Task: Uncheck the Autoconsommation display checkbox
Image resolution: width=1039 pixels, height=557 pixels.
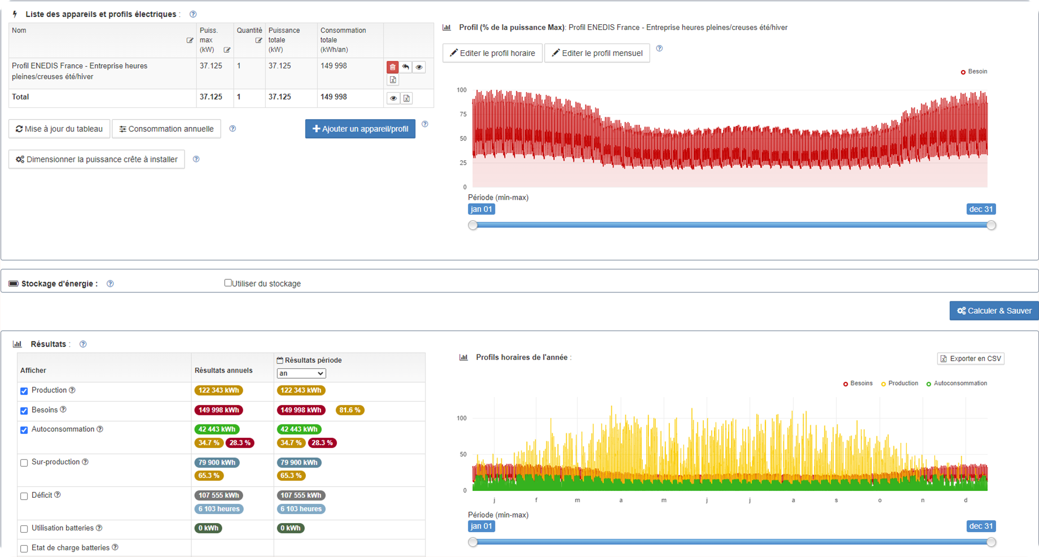Action: pyautogui.click(x=24, y=430)
